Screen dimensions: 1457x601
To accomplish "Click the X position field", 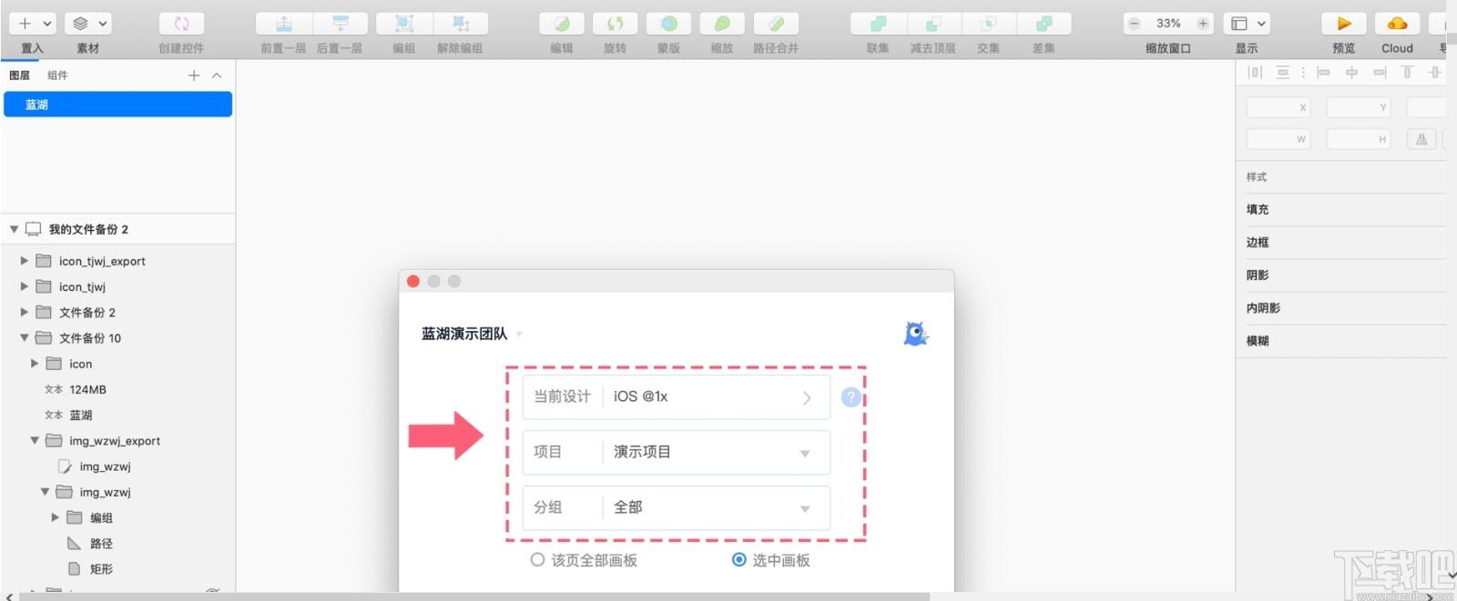I will [x=1278, y=107].
